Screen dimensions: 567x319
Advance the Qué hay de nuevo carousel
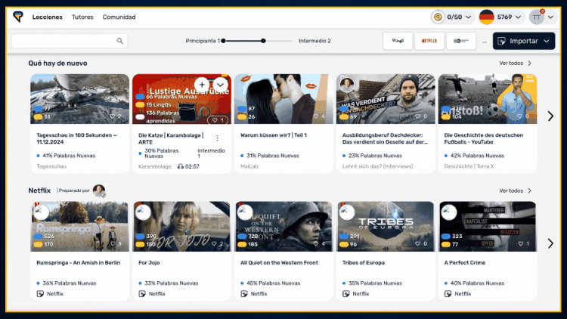550,116
